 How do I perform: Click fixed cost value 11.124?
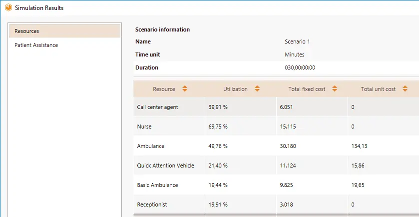click(288, 165)
